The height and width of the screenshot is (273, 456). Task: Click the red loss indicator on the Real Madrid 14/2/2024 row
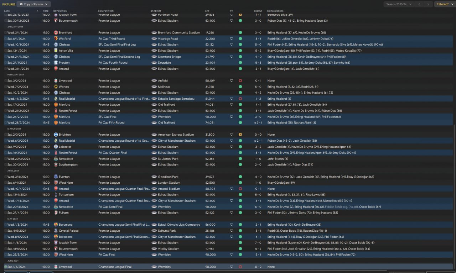240,99
